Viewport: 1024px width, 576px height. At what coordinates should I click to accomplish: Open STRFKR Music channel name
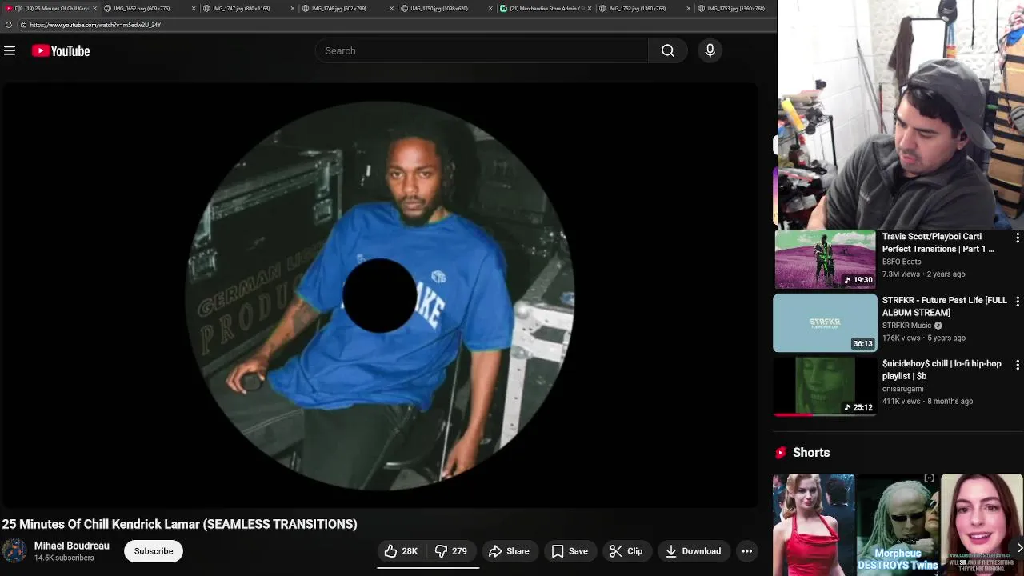906,326
